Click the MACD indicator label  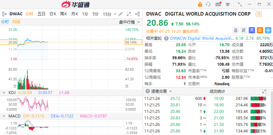coord(15,116)
